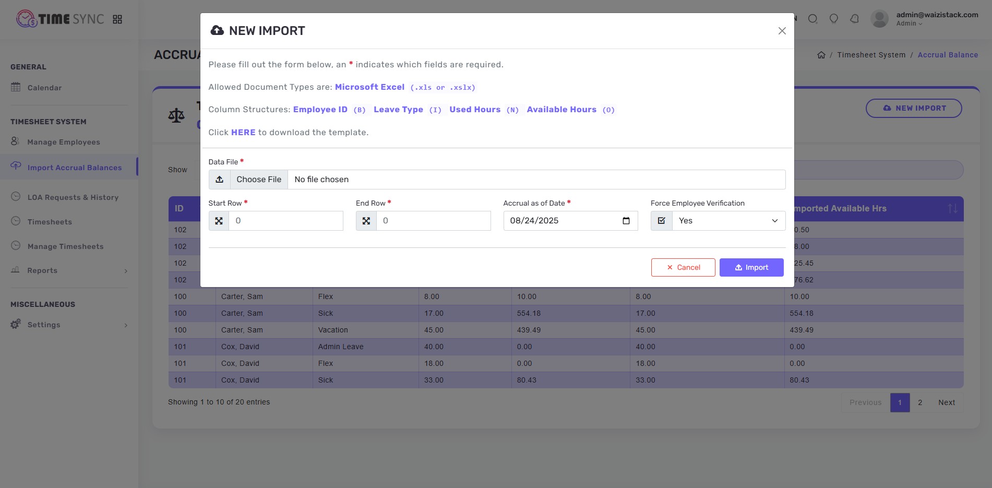992x488 pixels.
Task: Click the admin user avatar
Action: (880, 19)
